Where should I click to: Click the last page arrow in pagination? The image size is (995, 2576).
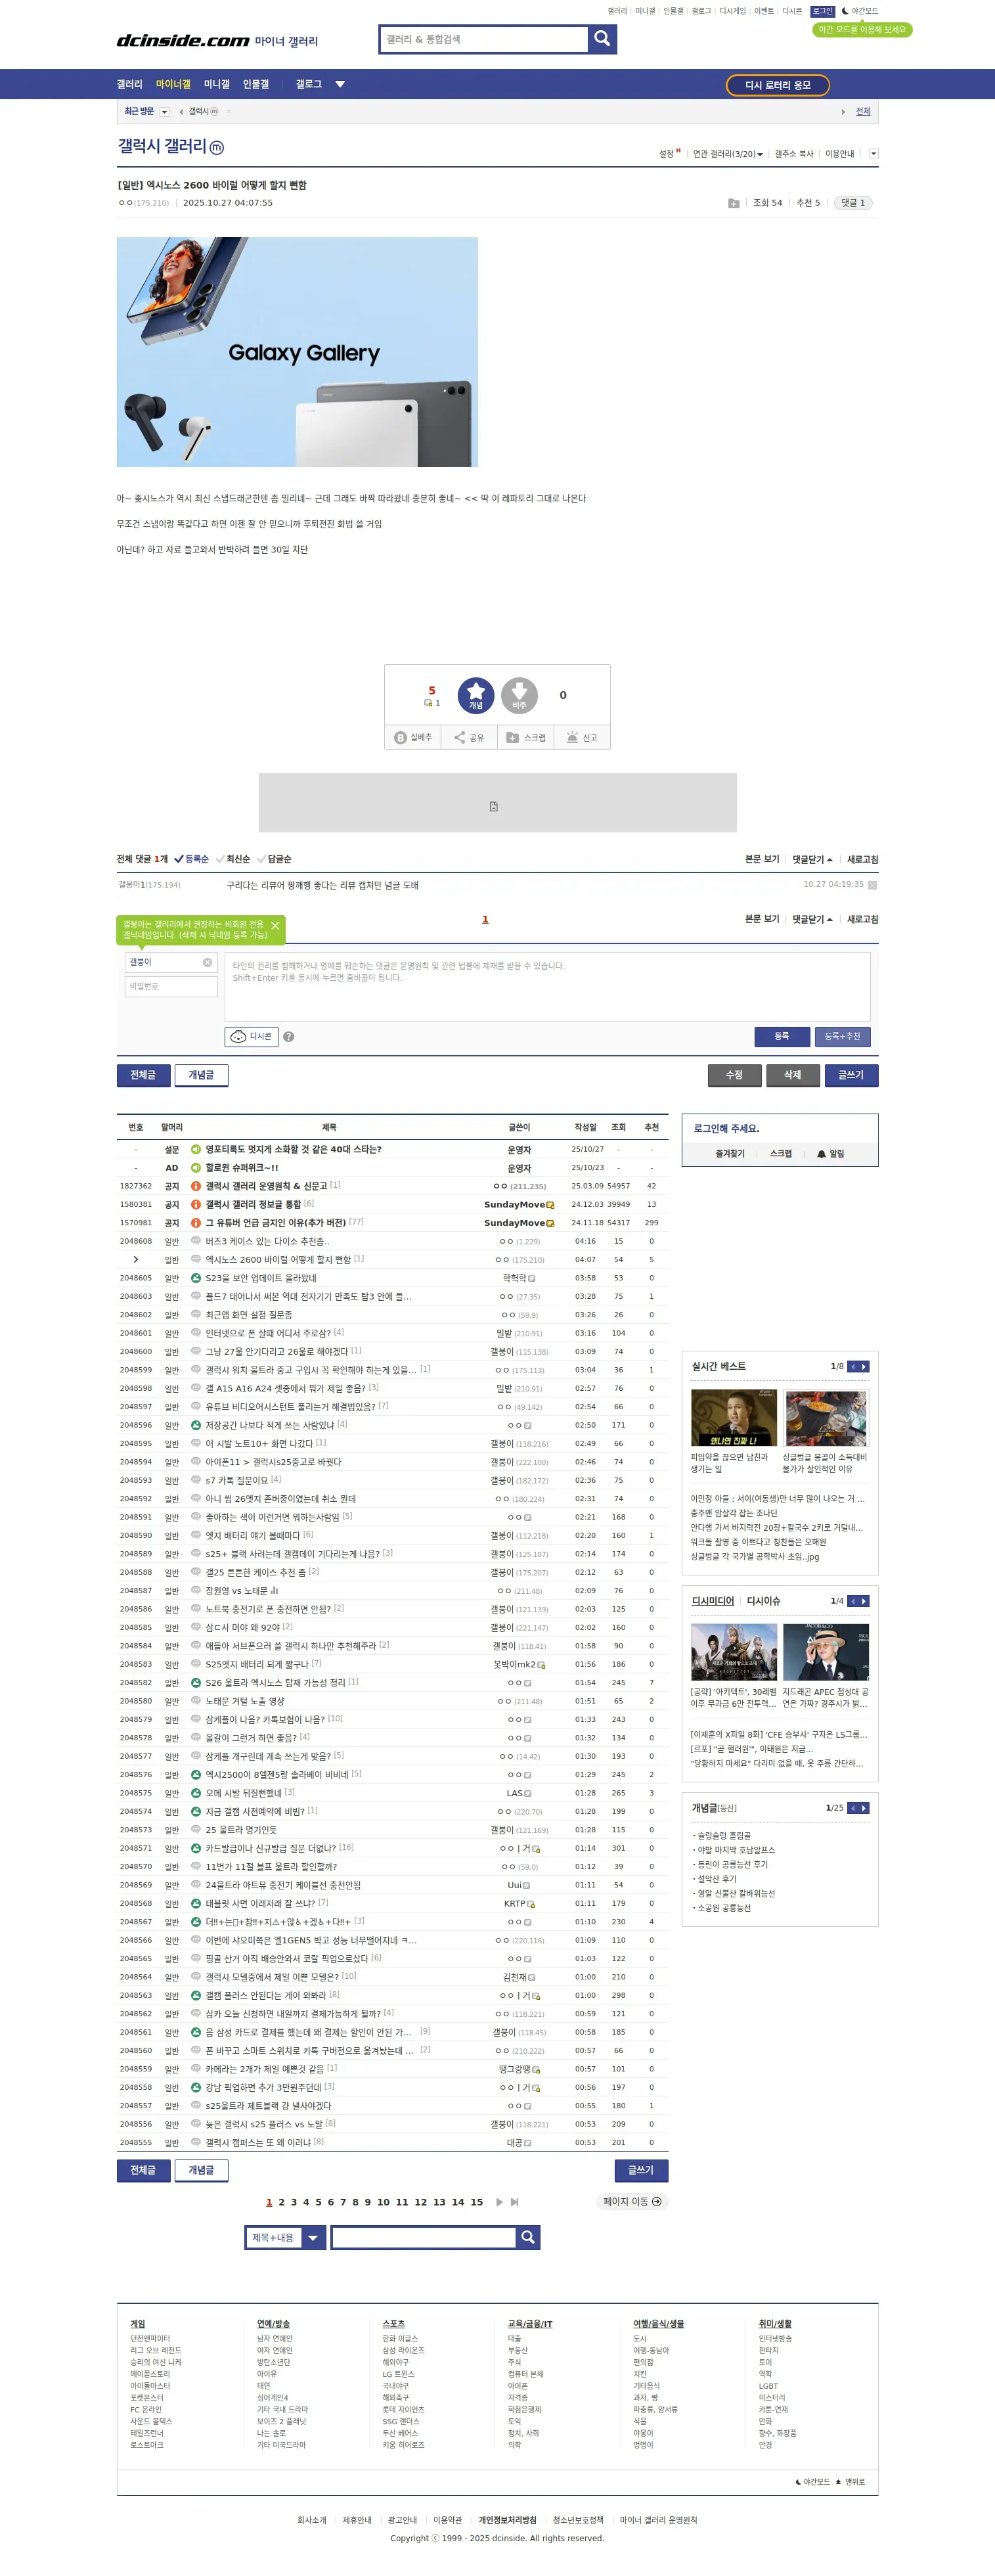[x=514, y=2202]
